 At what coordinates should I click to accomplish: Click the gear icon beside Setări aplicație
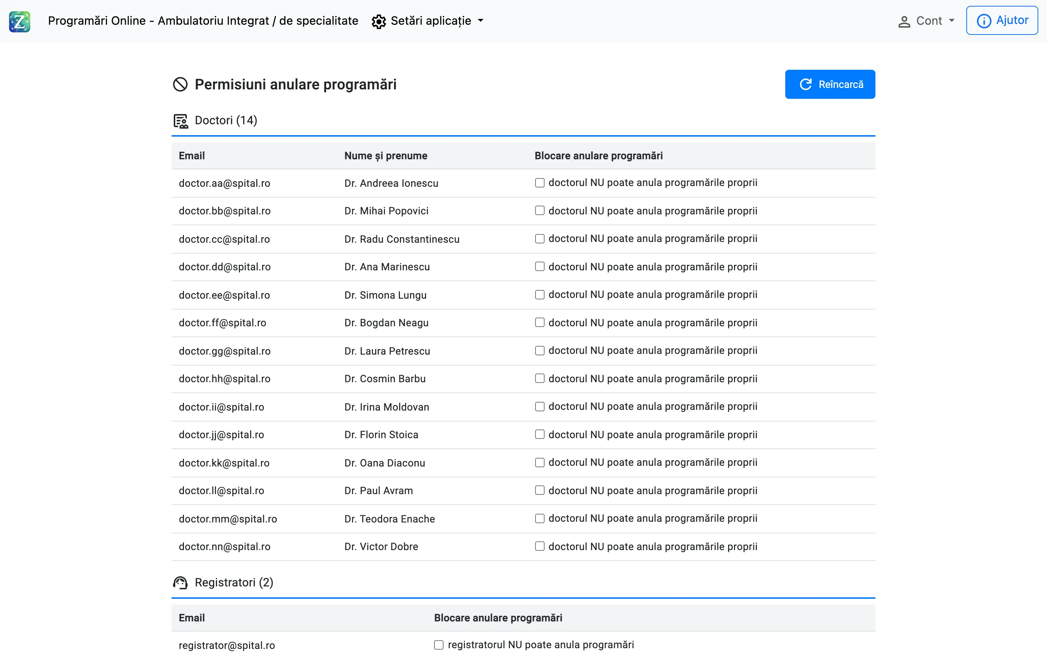point(378,21)
